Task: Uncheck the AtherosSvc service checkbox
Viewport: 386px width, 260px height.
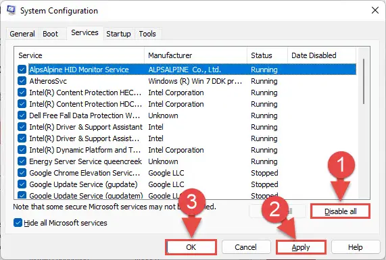Action: point(22,81)
